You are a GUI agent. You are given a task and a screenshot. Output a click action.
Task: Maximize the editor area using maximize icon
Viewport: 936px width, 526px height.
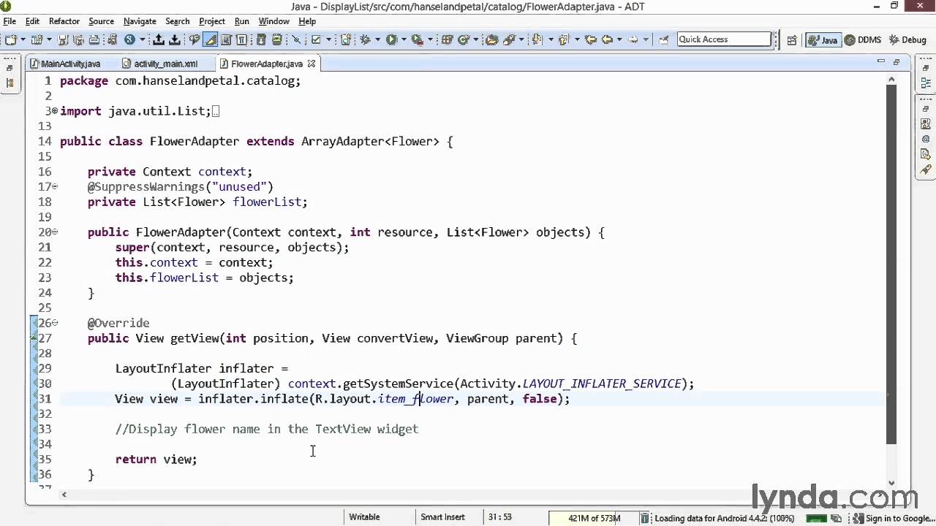point(896,63)
